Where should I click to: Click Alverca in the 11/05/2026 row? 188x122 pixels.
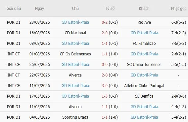pos(75,107)
